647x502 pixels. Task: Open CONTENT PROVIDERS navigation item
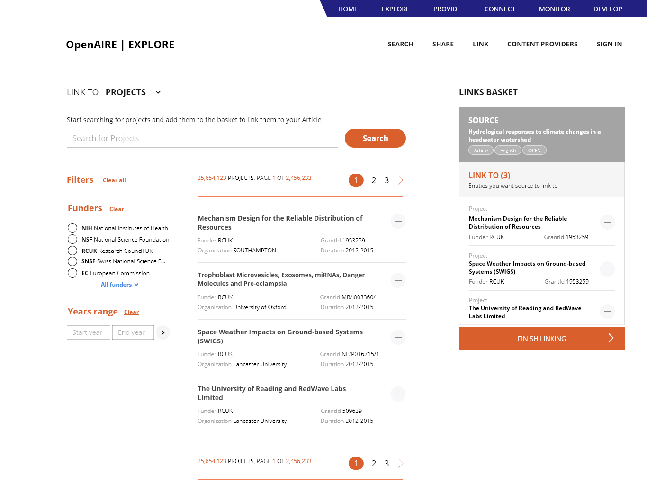point(542,44)
